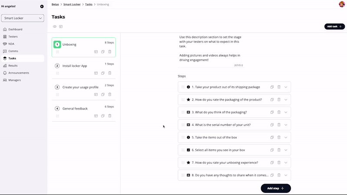Duplicate step 5 Take the items out
This screenshot has width=347, height=195.
coord(272,137)
